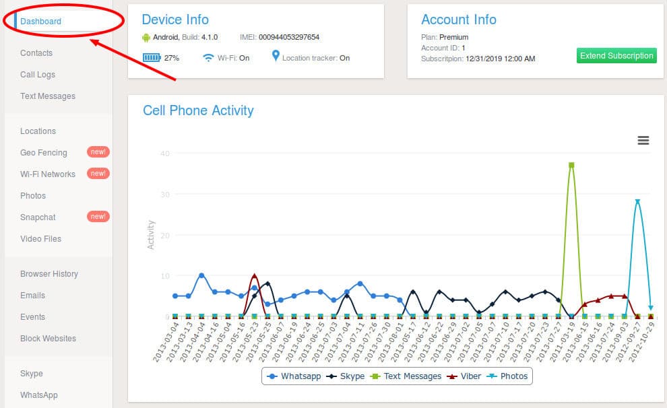
Task: View Browser History
Action: [x=49, y=274]
